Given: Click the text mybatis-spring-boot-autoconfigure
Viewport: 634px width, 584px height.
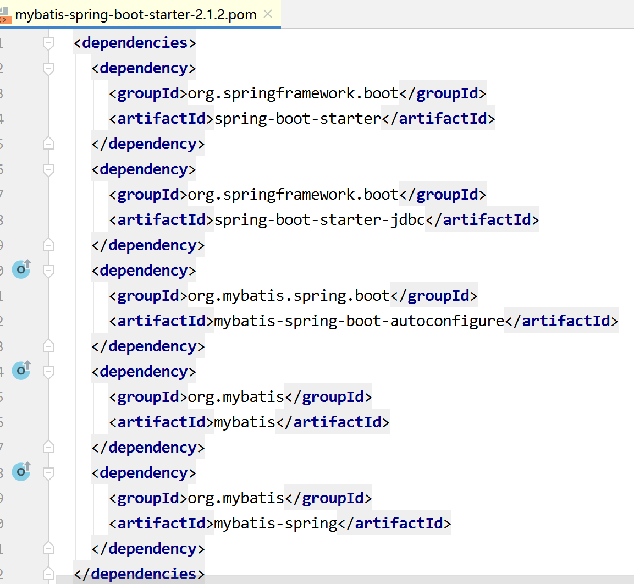Looking at the screenshot, I should tap(359, 321).
